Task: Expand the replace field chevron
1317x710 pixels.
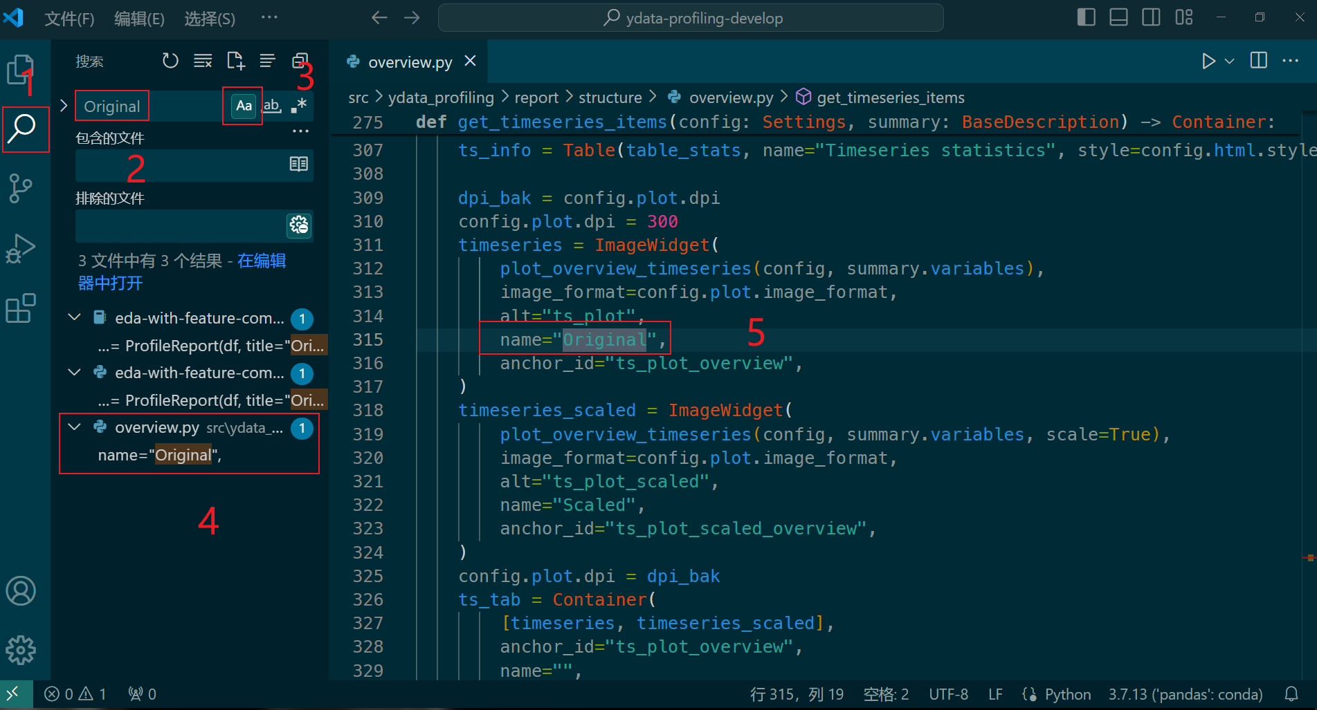Action: (x=64, y=106)
